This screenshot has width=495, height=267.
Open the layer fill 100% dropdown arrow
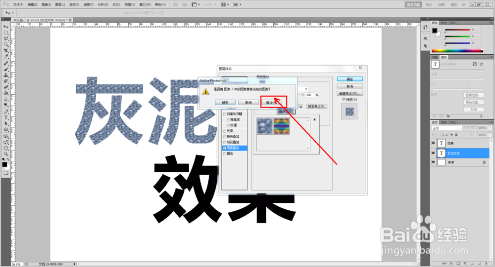pyautogui.click(x=490, y=135)
